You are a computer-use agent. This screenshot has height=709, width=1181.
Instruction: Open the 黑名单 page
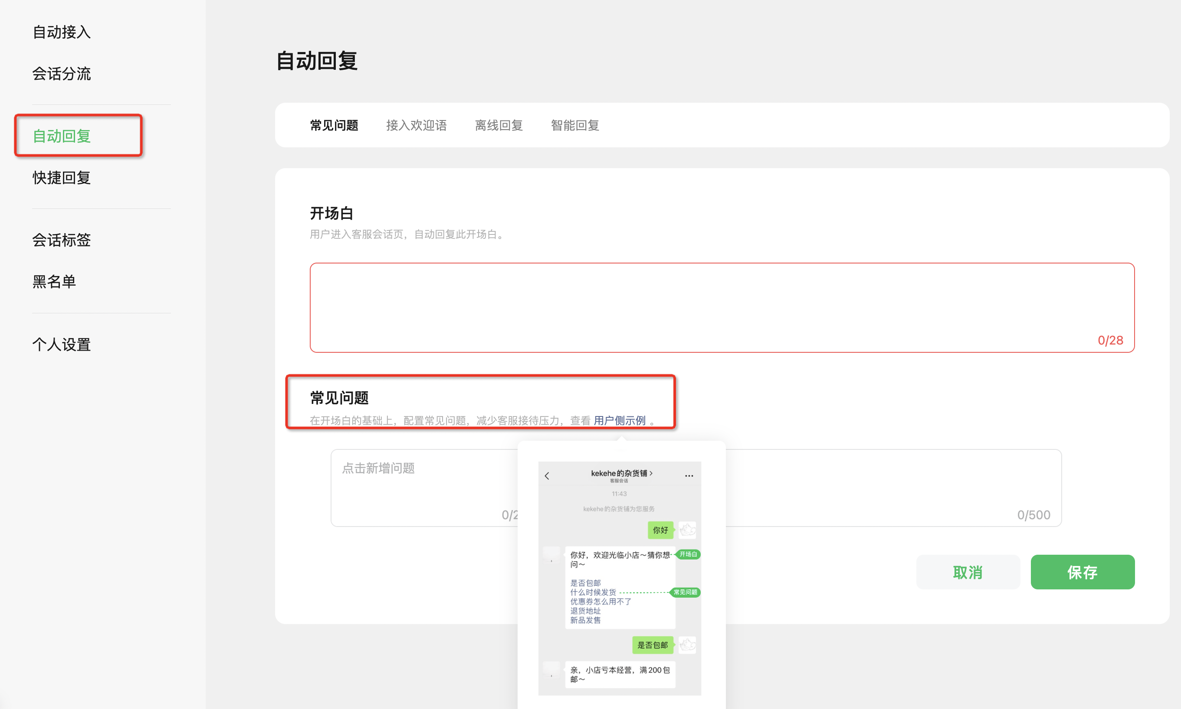click(54, 281)
